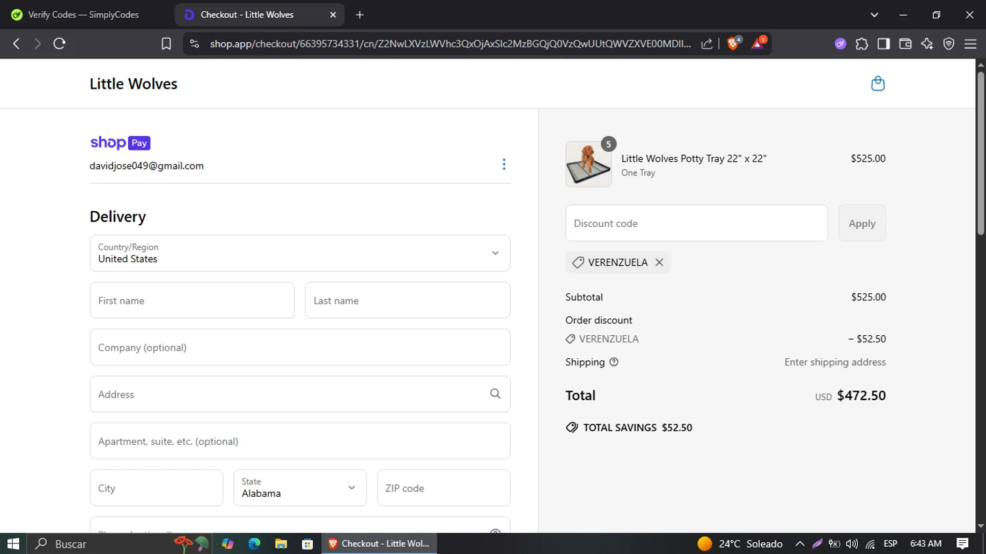Click the weather 24°C Soleado widget
The width and height of the screenshot is (986, 554).
pyautogui.click(x=740, y=543)
